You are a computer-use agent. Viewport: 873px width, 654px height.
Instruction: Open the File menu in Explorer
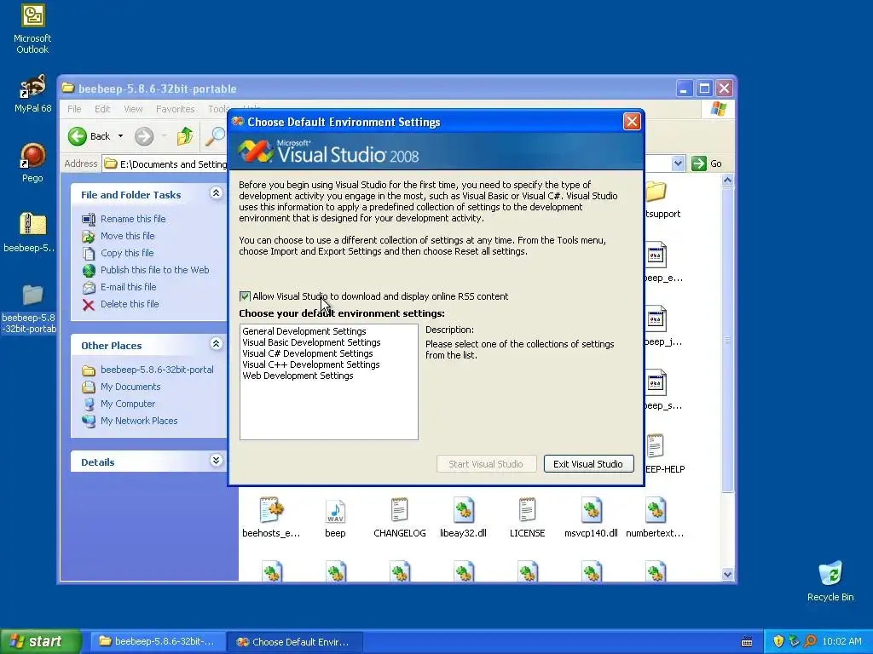[x=74, y=109]
